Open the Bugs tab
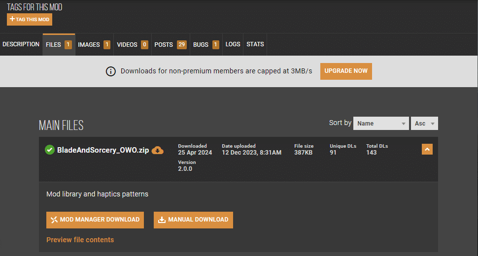 (x=206, y=44)
